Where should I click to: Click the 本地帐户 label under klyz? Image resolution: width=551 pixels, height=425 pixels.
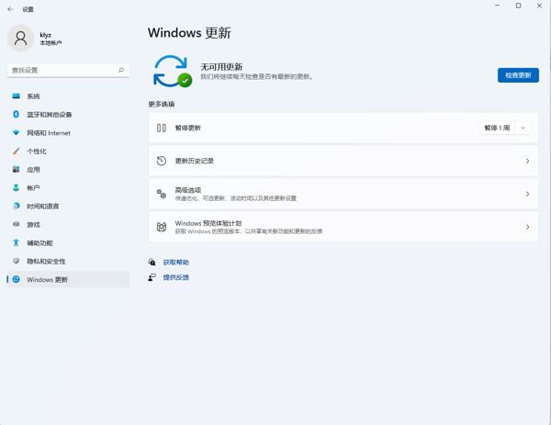[51, 43]
